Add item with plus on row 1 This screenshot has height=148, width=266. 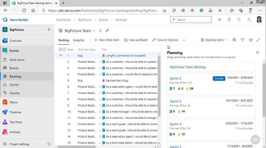point(60,55)
